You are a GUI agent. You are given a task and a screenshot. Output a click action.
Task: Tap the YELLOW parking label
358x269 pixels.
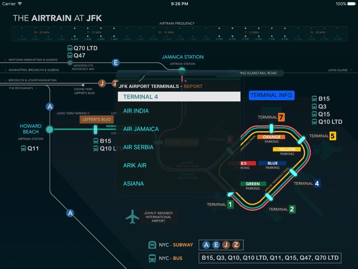[x=287, y=149]
